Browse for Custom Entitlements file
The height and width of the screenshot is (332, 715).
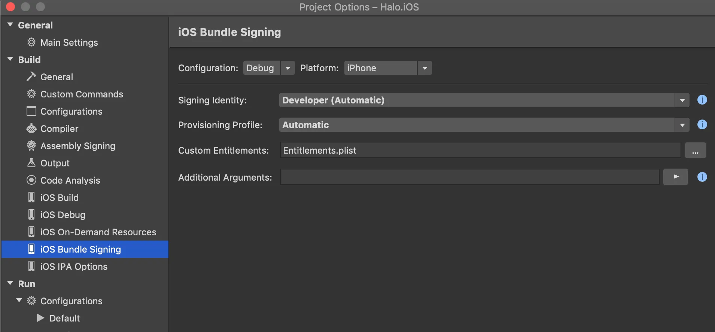click(x=695, y=151)
